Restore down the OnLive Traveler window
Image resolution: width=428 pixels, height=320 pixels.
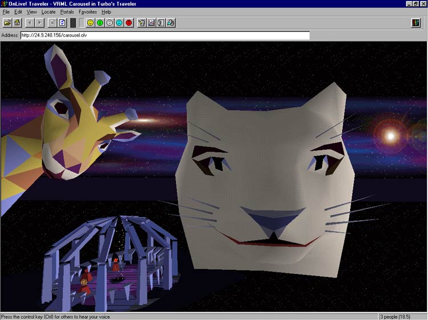click(415, 3)
